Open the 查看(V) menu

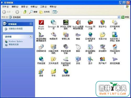(x=25, y=7)
